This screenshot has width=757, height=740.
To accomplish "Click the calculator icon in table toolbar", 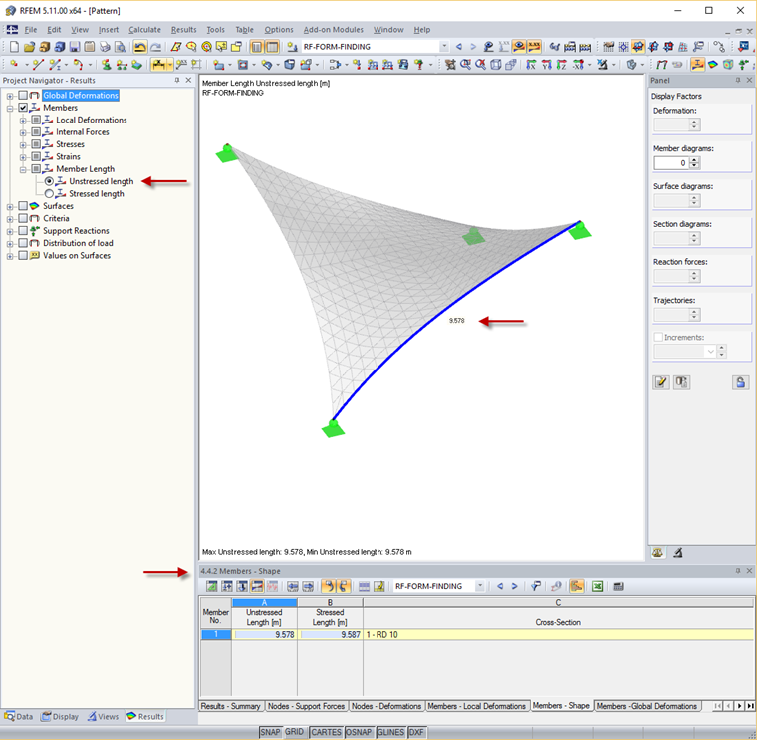I will click(x=618, y=586).
